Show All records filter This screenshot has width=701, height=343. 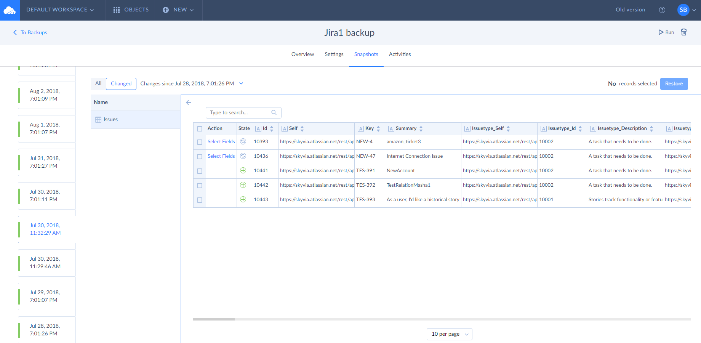click(98, 83)
